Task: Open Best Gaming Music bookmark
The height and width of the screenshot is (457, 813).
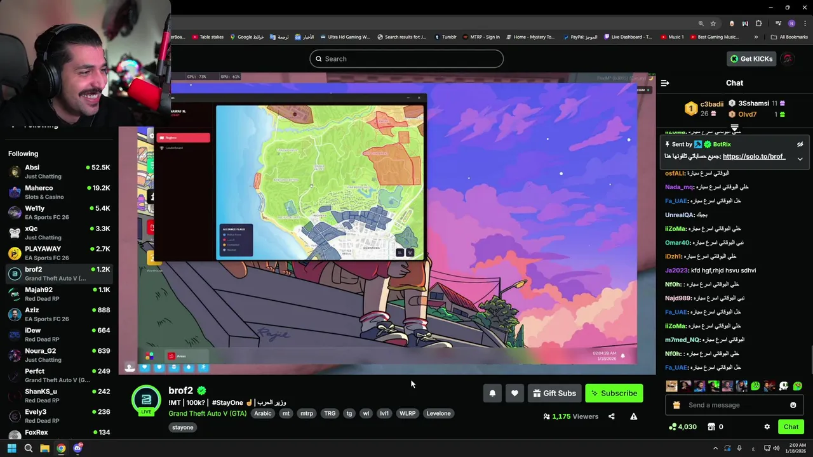Action: [714, 37]
